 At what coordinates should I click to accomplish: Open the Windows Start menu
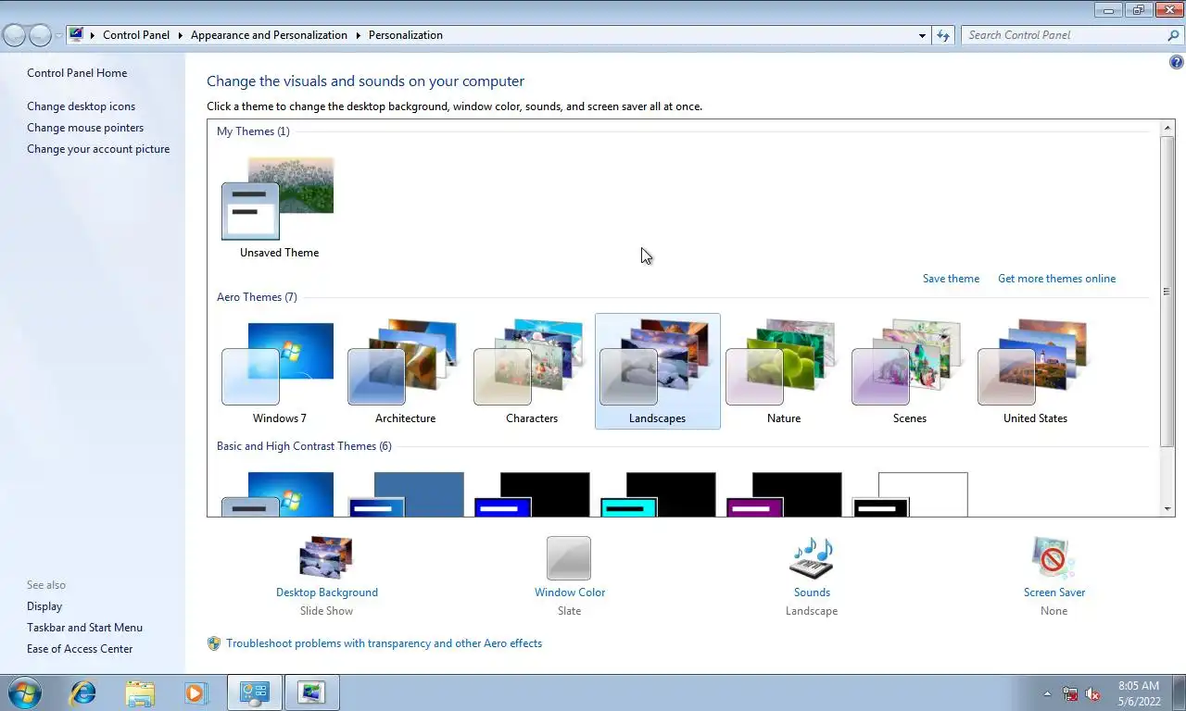click(x=23, y=692)
